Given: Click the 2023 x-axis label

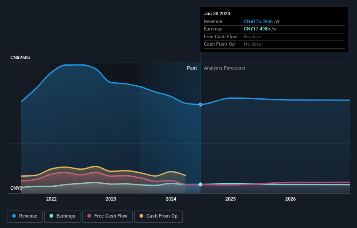Looking at the screenshot, I should pos(111,199).
